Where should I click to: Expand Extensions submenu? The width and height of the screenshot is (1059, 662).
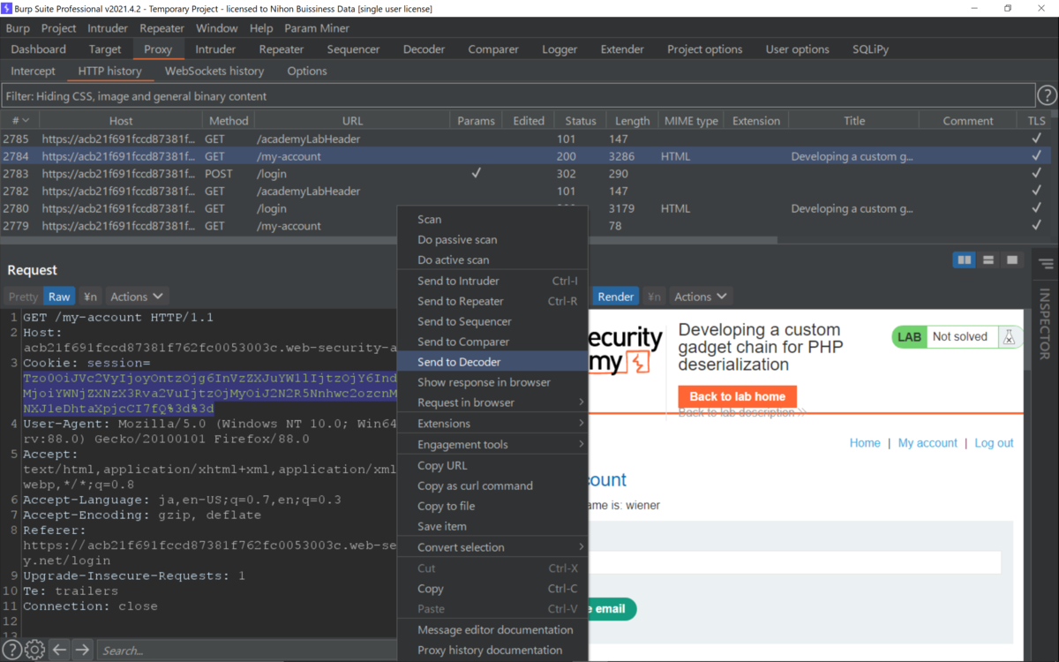point(492,424)
